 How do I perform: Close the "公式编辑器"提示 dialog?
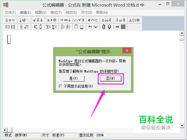[x=127, y=50]
